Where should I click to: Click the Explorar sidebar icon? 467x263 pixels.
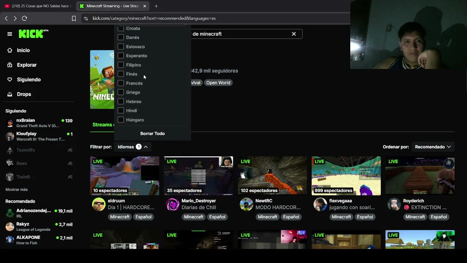pyautogui.click(x=10, y=65)
